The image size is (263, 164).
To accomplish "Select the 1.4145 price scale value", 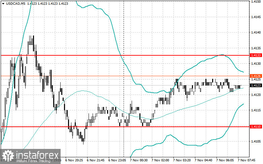I will (x=256, y=17).
